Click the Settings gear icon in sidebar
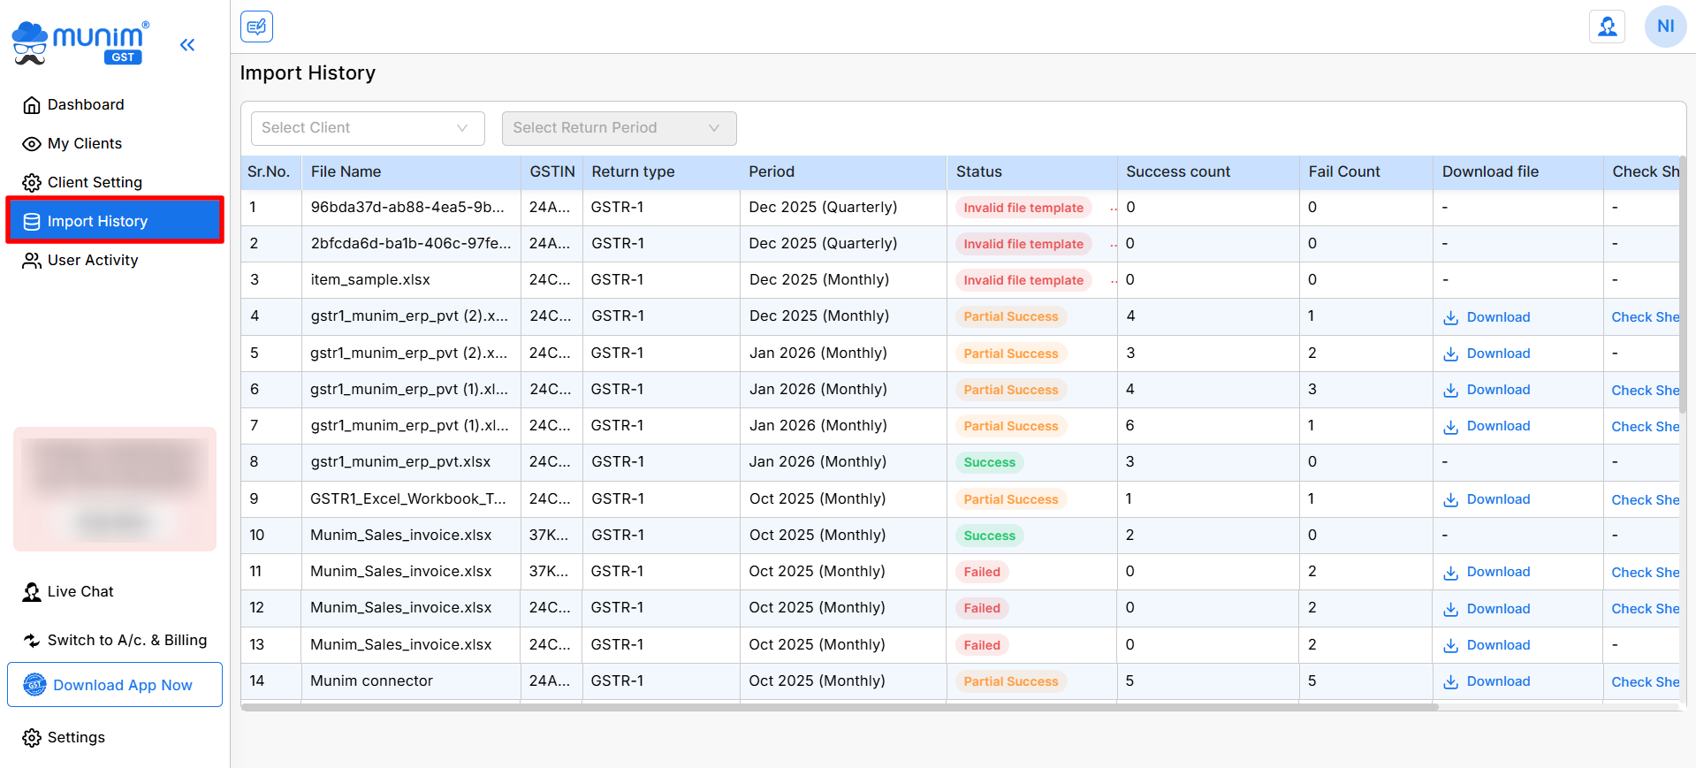 [x=32, y=738]
